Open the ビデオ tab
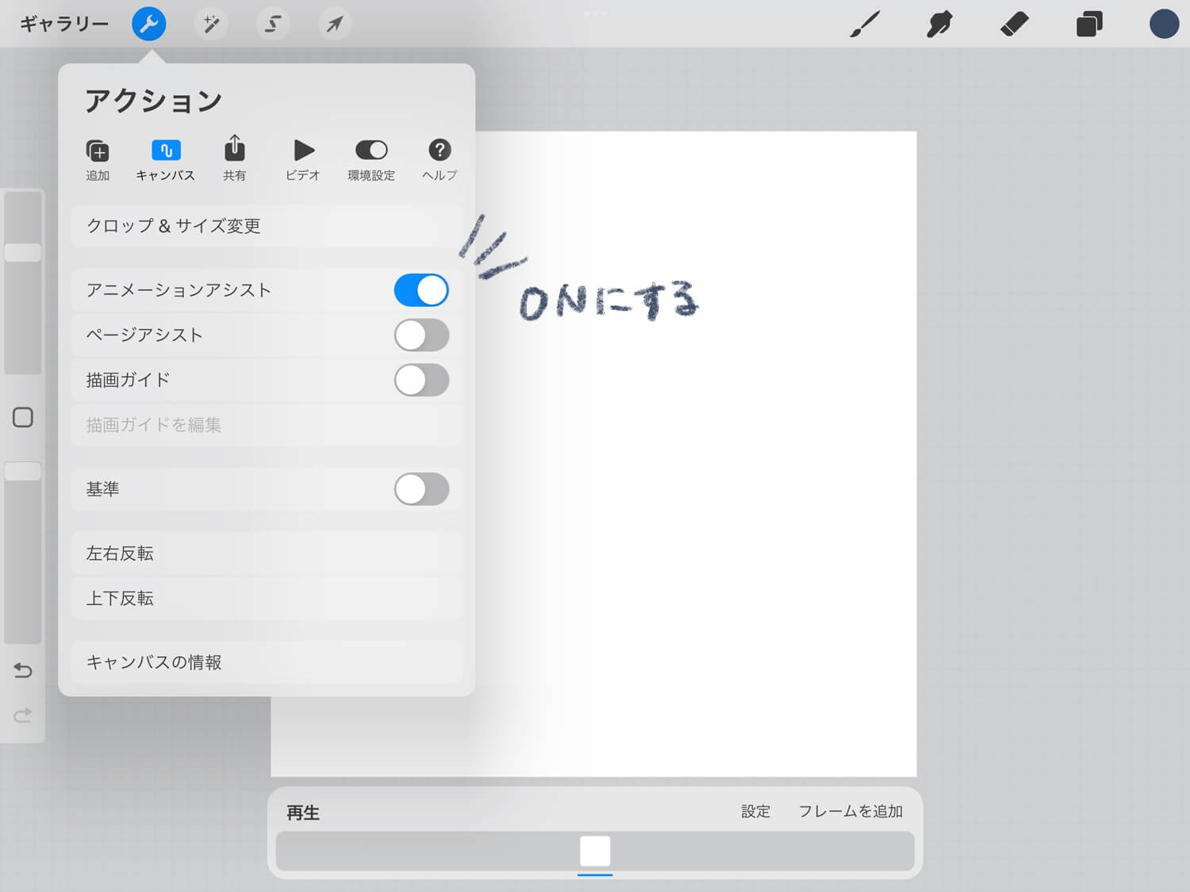 pos(303,159)
